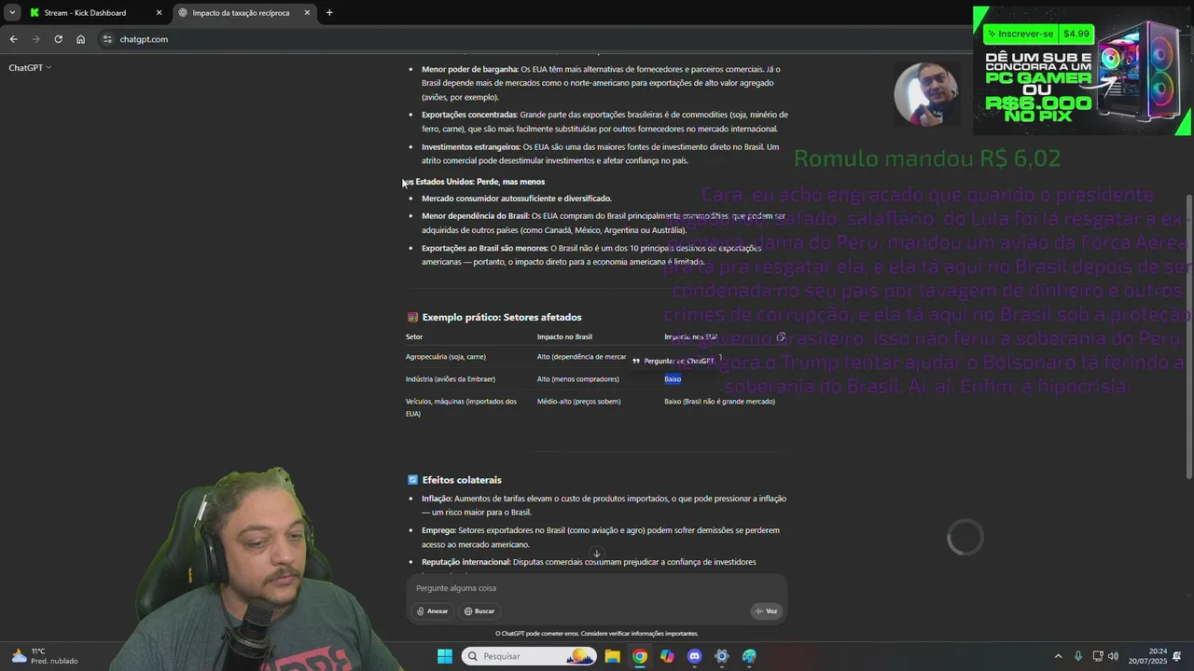Expand hidden system tray icons chevron
This screenshot has width=1194, height=671.
[1058, 656]
